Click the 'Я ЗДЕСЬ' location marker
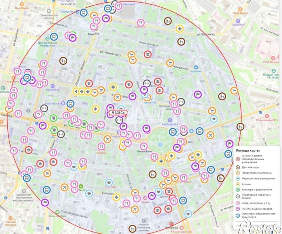The height and width of the screenshot is (234, 282). pos(118,113)
